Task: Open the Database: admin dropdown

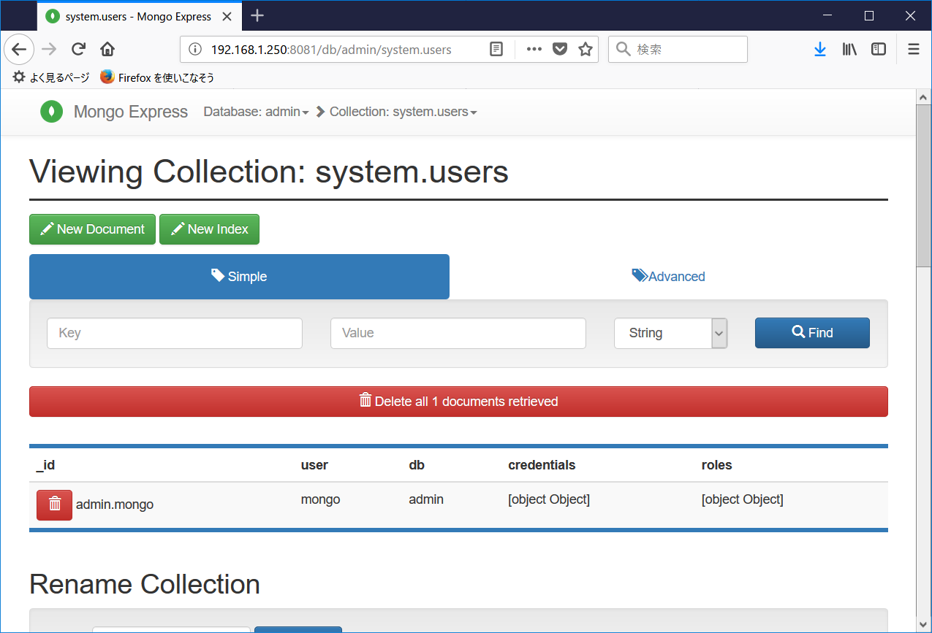Action: coord(256,112)
